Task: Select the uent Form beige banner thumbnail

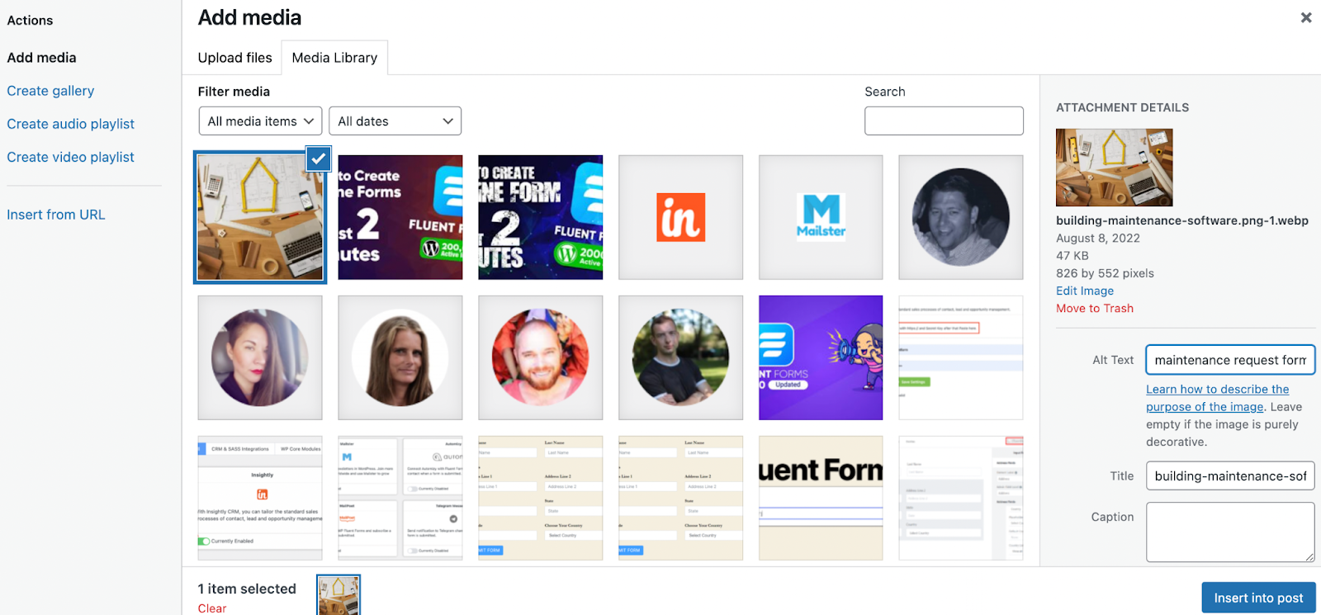Action: (821, 498)
